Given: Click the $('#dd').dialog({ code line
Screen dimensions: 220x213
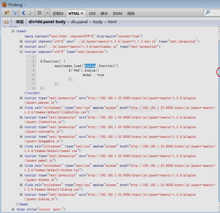Looking at the screenshot, I should click(x=84, y=70).
